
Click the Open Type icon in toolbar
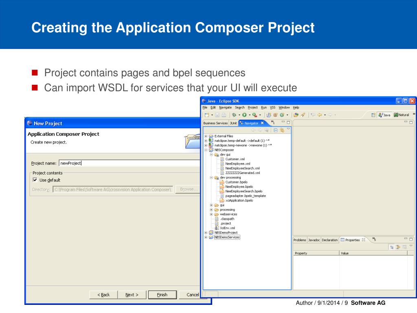[296, 115]
